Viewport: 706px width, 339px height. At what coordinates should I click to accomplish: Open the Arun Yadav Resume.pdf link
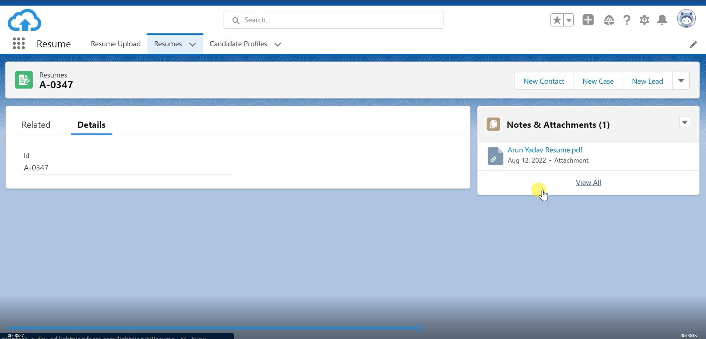tap(545, 150)
